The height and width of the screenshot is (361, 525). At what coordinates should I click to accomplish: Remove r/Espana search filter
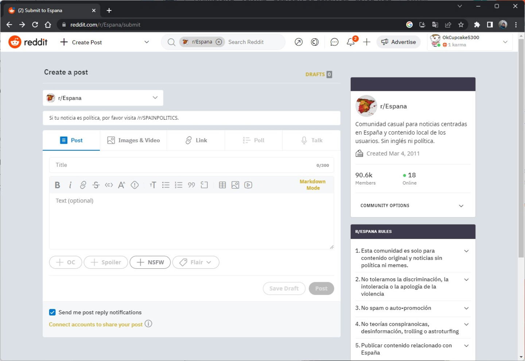point(219,42)
